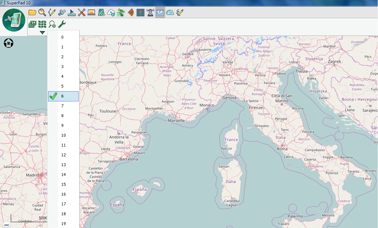The height and width of the screenshot is (228, 378).
Task: Click the Zagreb label on map
Action: click(x=334, y=61)
